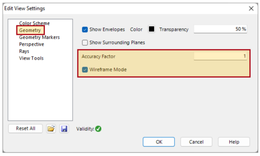Open the Geometry Markers category

click(x=39, y=37)
